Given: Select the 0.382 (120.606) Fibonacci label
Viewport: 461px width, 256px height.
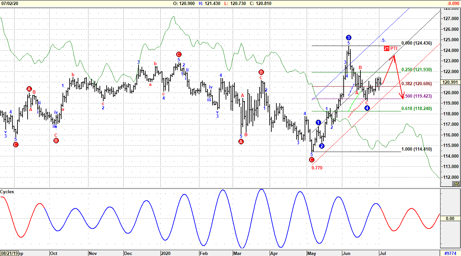Looking at the screenshot, I should [x=417, y=84].
